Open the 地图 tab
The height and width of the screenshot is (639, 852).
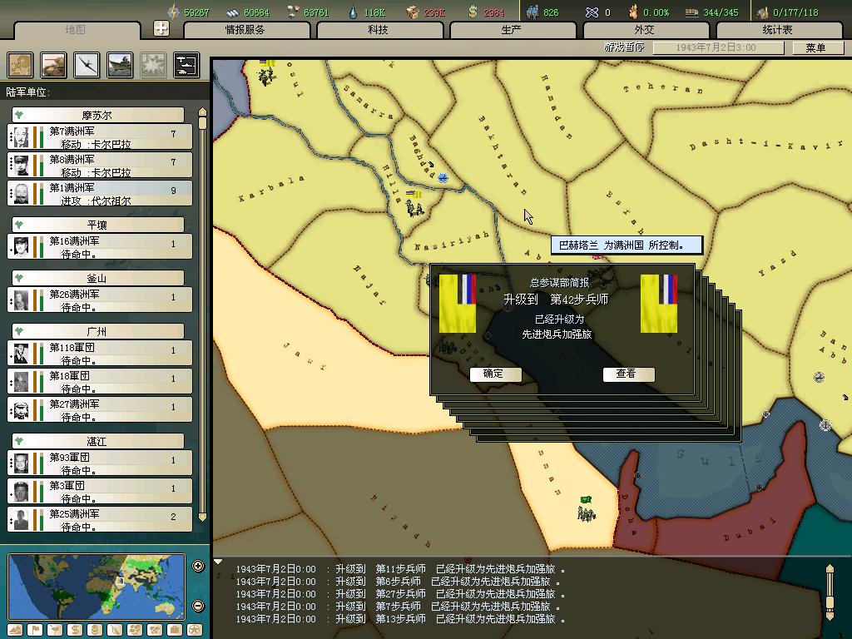76,30
